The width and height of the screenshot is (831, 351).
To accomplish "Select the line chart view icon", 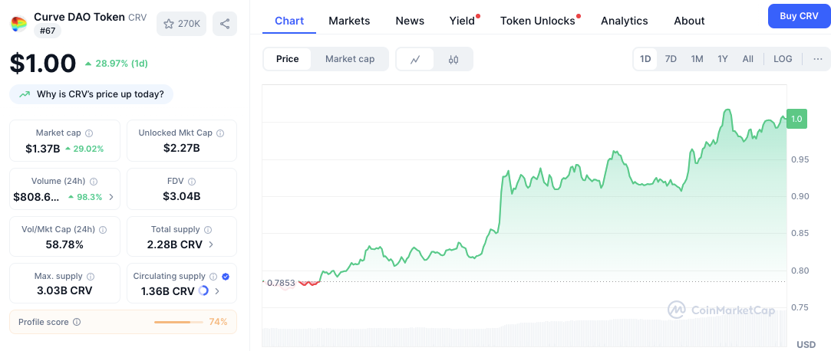I will point(415,59).
